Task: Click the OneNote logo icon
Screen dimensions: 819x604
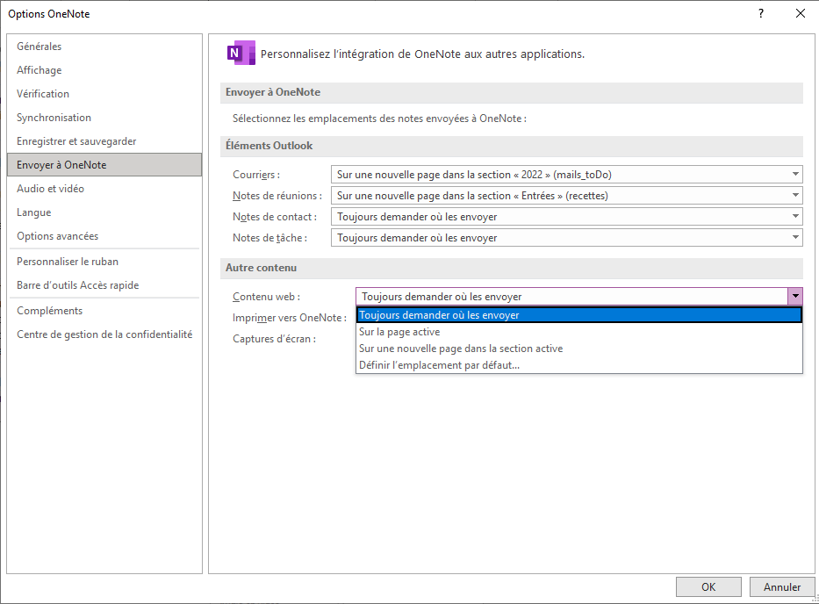Action: pyautogui.click(x=241, y=53)
